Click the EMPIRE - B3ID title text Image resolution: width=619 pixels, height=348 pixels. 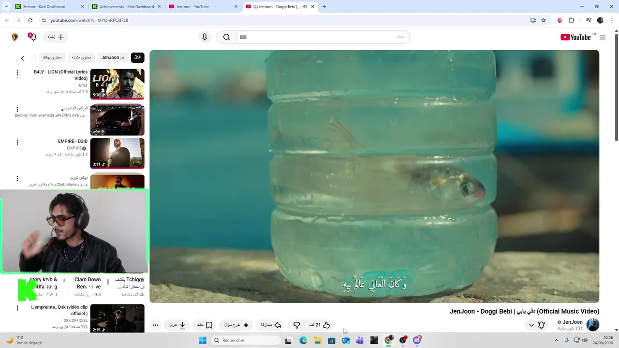pos(73,142)
